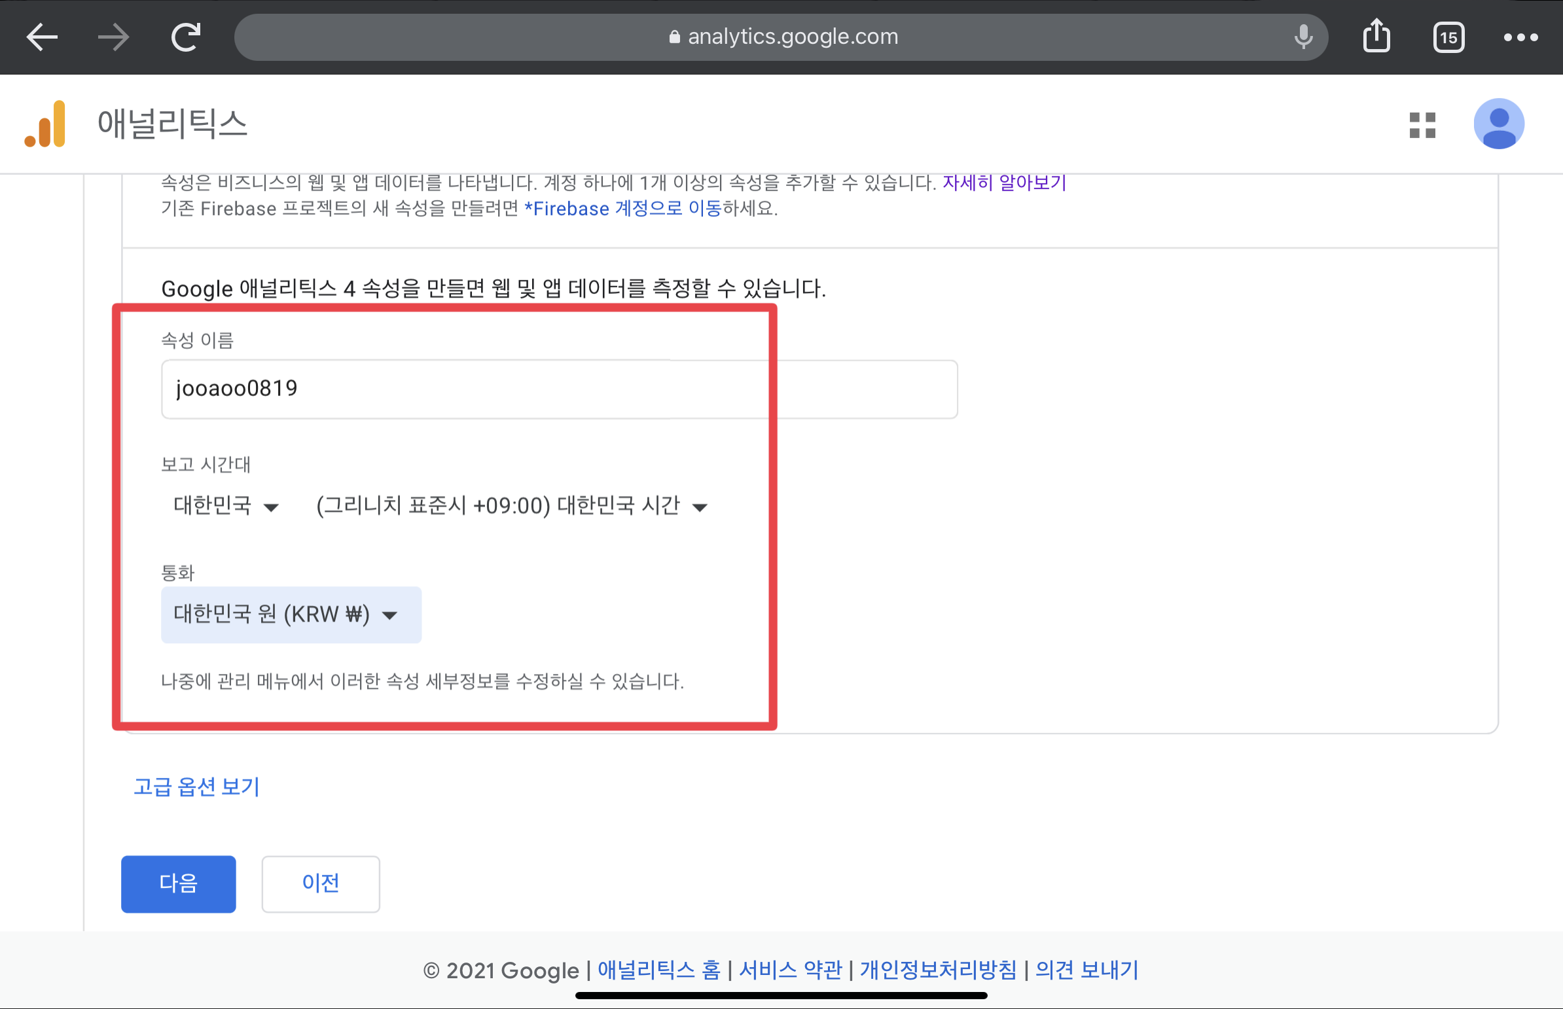Click the 속성 이름 label
This screenshot has height=1009, width=1563.
197,340
